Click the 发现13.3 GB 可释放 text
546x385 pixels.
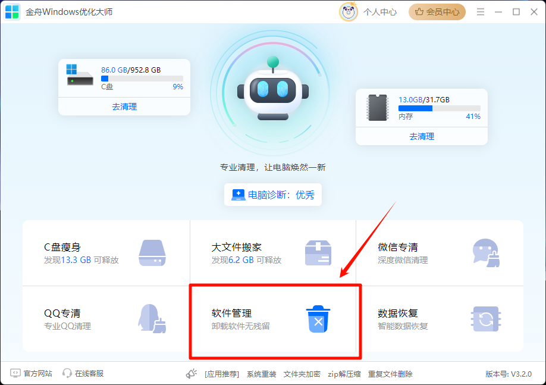(81, 260)
